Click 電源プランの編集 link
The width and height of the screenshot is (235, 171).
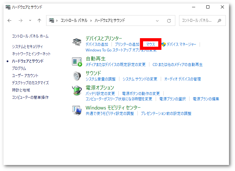click(x=206, y=99)
